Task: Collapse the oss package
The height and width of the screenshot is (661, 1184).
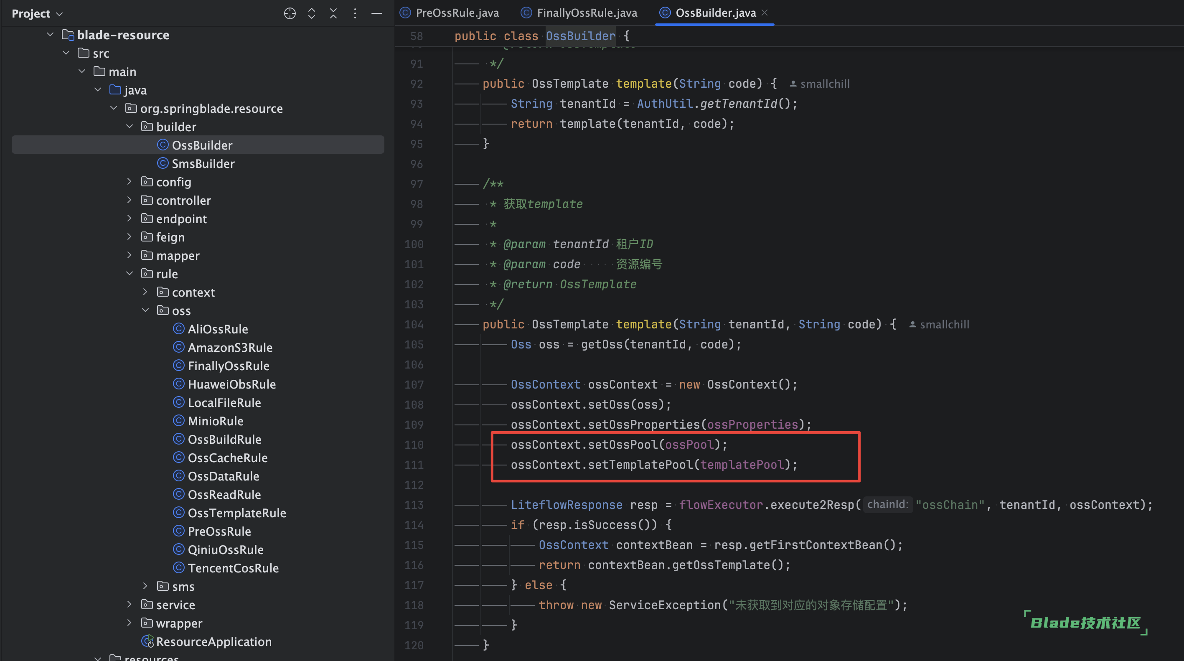Action: point(145,310)
